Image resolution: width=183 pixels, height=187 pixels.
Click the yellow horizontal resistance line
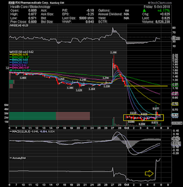(x=146, y=86)
